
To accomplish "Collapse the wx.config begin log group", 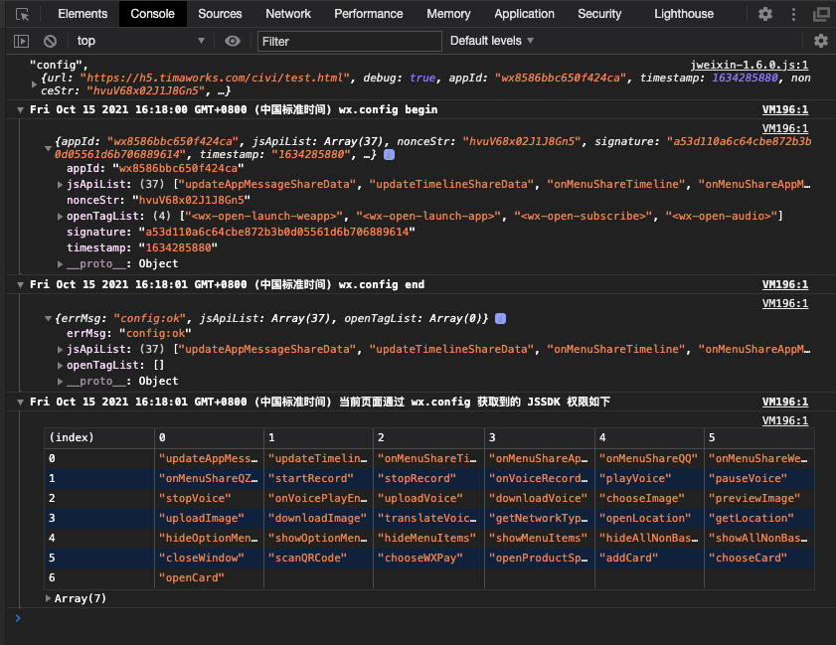I will pos(22,110).
